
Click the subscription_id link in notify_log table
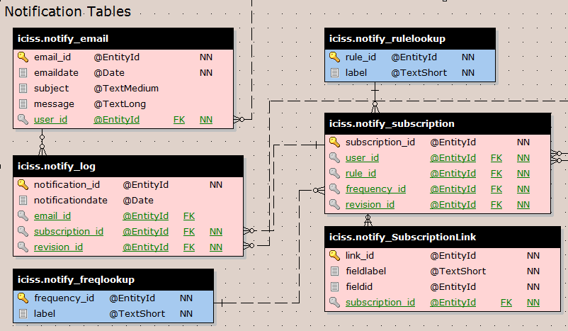click(x=69, y=231)
